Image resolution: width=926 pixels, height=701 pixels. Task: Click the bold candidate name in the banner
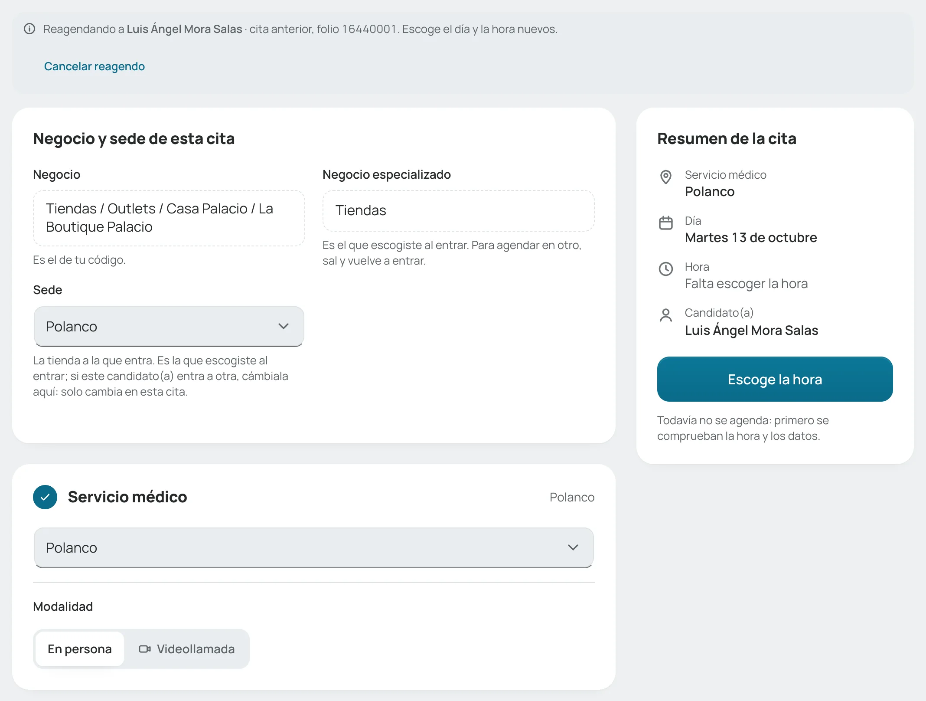point(184,29)
